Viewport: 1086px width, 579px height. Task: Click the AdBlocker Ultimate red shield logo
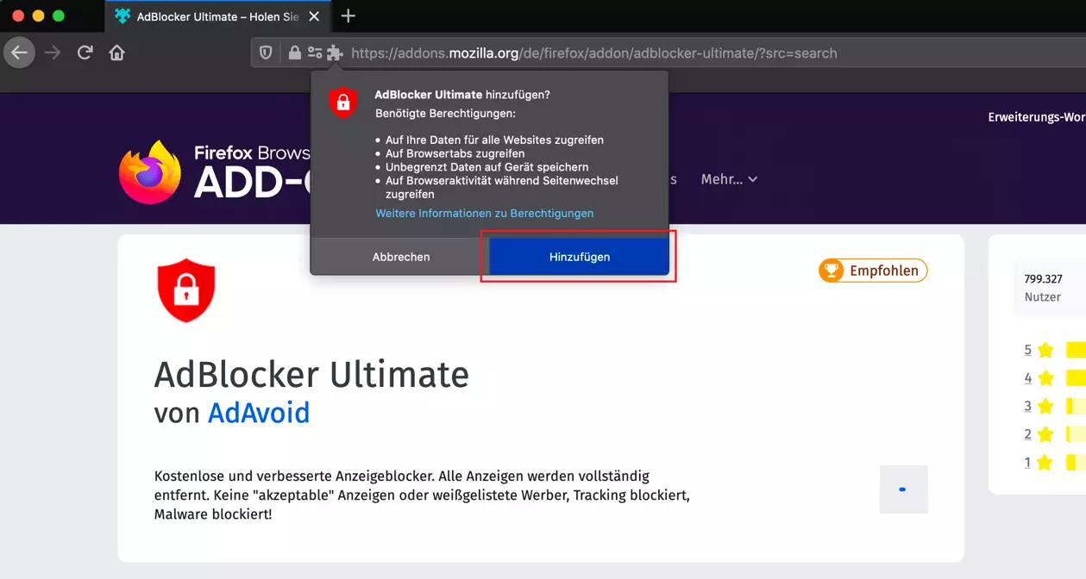click(x=186, y=290)
